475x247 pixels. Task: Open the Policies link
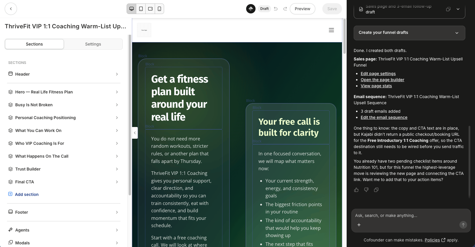[x=432, y=240]
